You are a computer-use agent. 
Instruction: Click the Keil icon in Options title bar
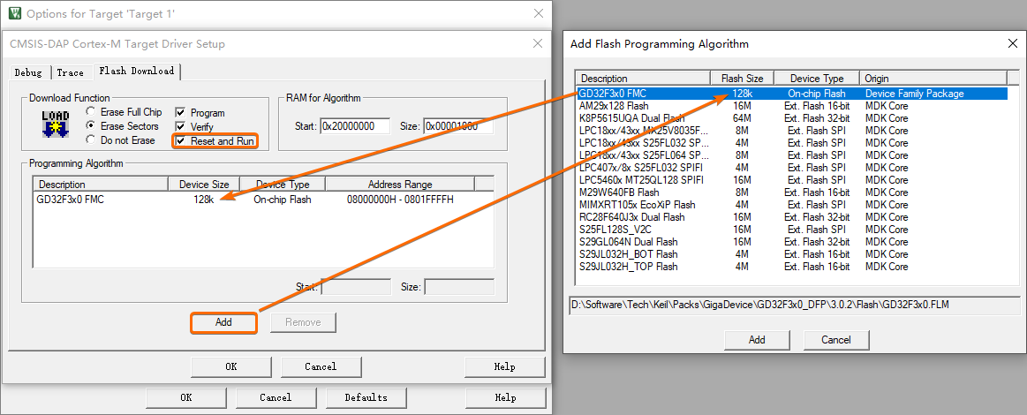click(x=14, y=13)
